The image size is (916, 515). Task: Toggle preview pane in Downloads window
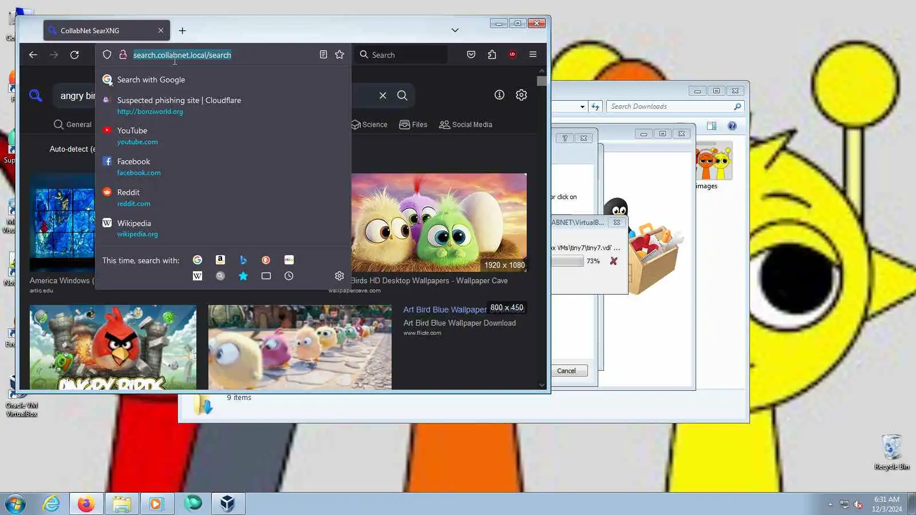[x=712, y=126]
